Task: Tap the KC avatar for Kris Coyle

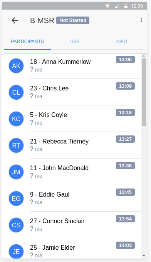Action: (16, 119)
